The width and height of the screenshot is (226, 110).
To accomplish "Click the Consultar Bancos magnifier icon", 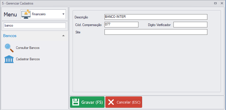I will coord(9,48).
